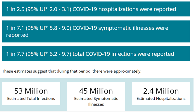Select the 5.8 - 9.0 uncertainty range
The image size is (195, 112).
point(60,28)
